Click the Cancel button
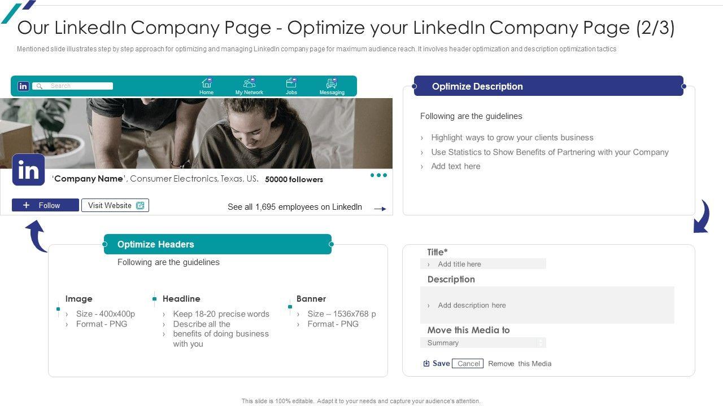 tap(468, 364)
